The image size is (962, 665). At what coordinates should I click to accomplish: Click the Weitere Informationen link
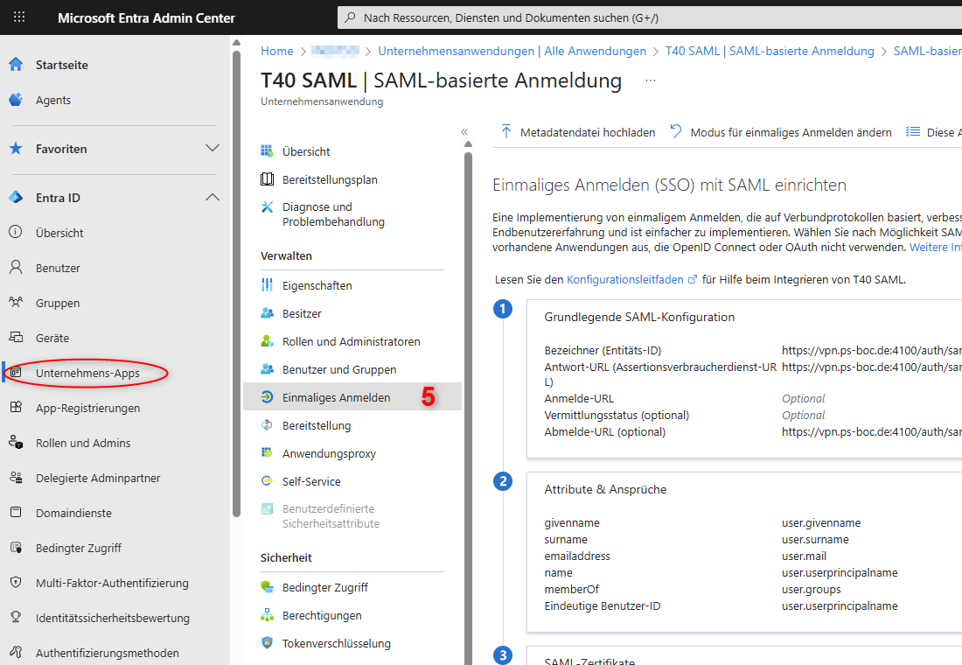936,247
